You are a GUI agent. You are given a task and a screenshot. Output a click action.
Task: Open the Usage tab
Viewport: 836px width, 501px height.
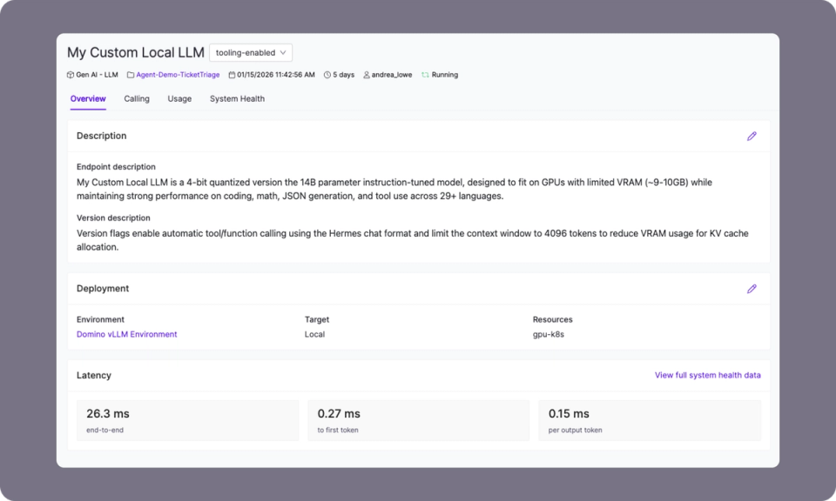pos(179,98)
